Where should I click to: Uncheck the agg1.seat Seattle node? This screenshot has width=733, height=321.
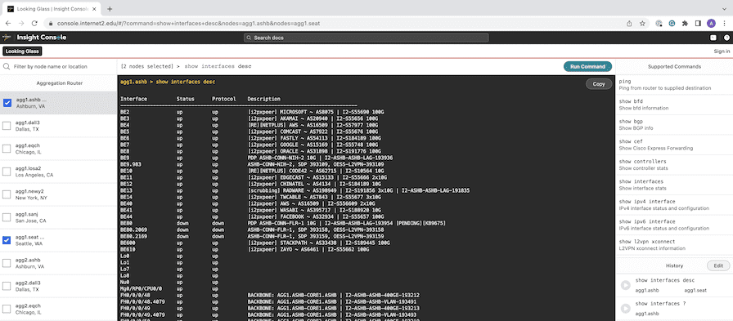[7, 240]
